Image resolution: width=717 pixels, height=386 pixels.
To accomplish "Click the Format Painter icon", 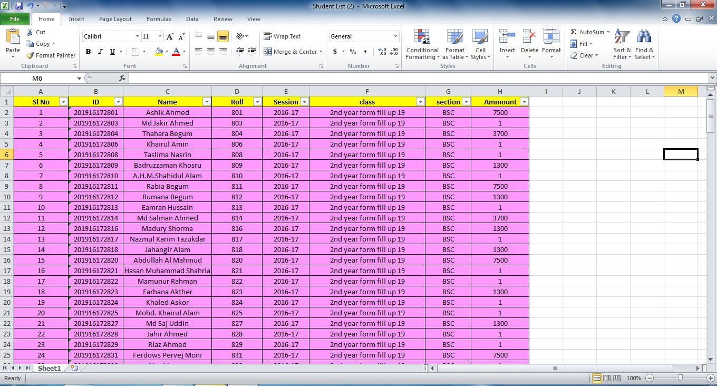I will [x=50, y=55].
